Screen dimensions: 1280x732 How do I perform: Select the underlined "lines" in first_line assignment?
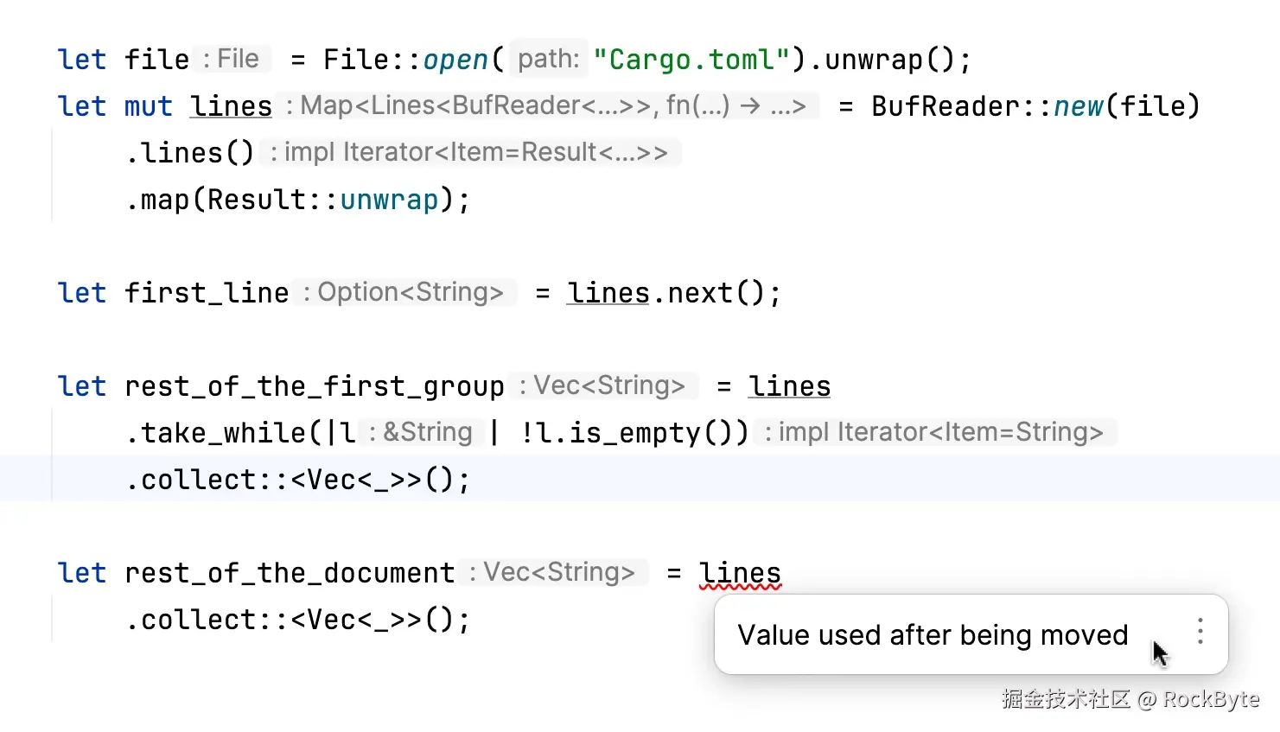608,292
